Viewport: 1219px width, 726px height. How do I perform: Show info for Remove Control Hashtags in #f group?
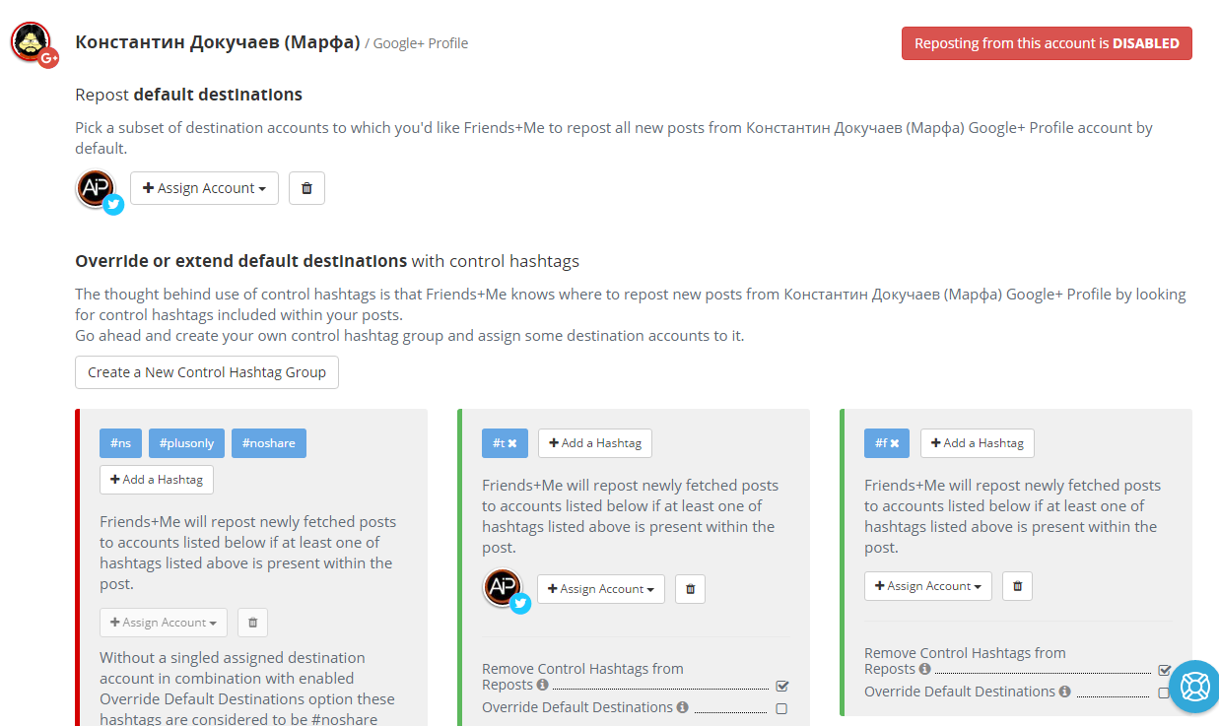[924, 669]
